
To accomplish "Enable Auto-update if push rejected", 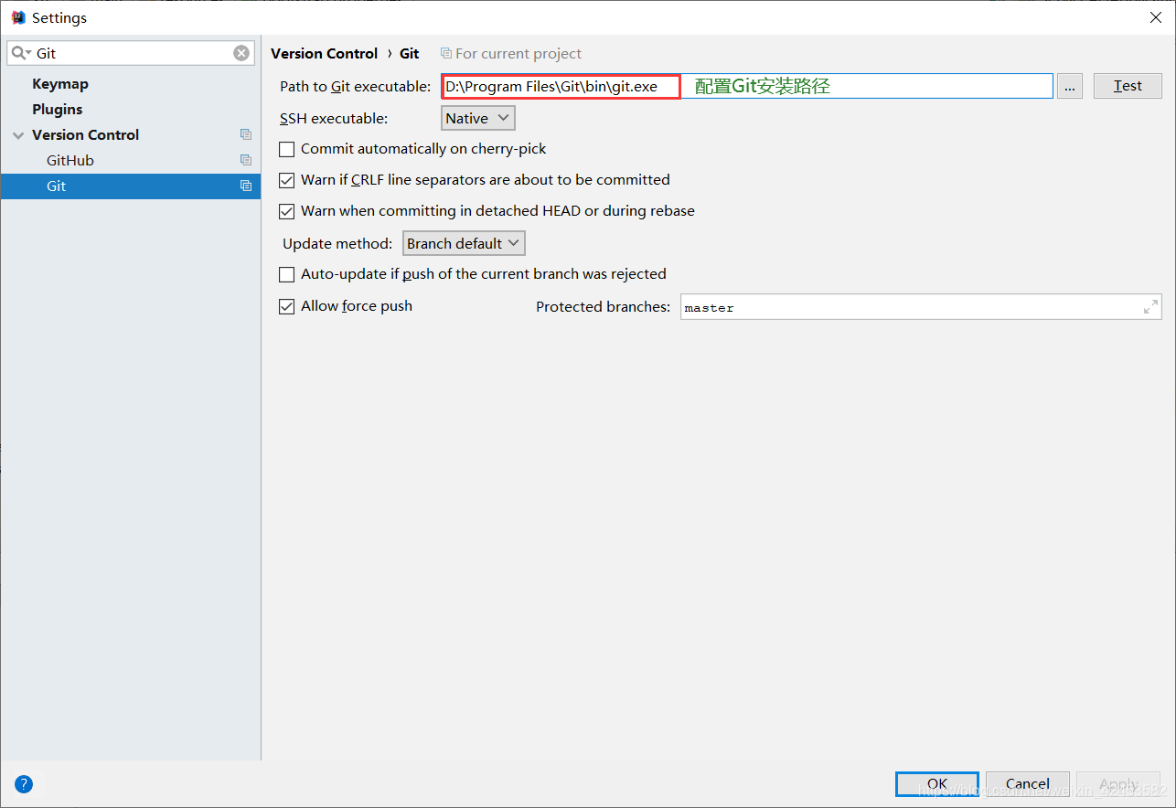I will (x=287, y=274).
